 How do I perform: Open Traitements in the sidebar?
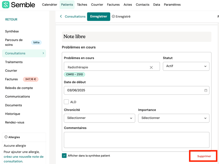(14, 62)
